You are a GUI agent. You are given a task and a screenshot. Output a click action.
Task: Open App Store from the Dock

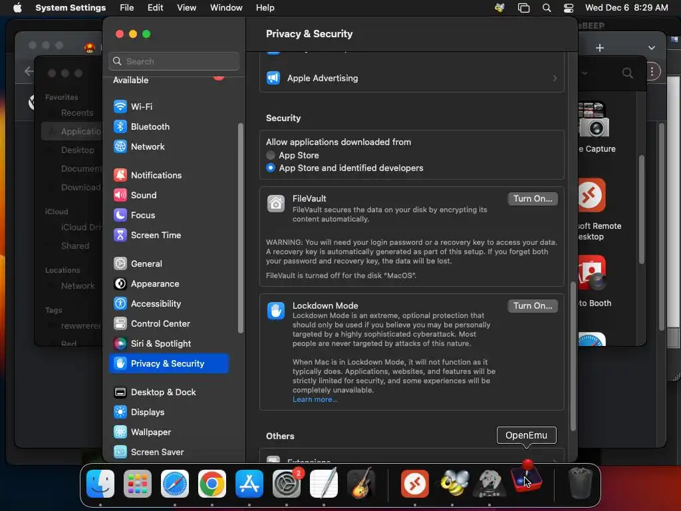[249, 484]
